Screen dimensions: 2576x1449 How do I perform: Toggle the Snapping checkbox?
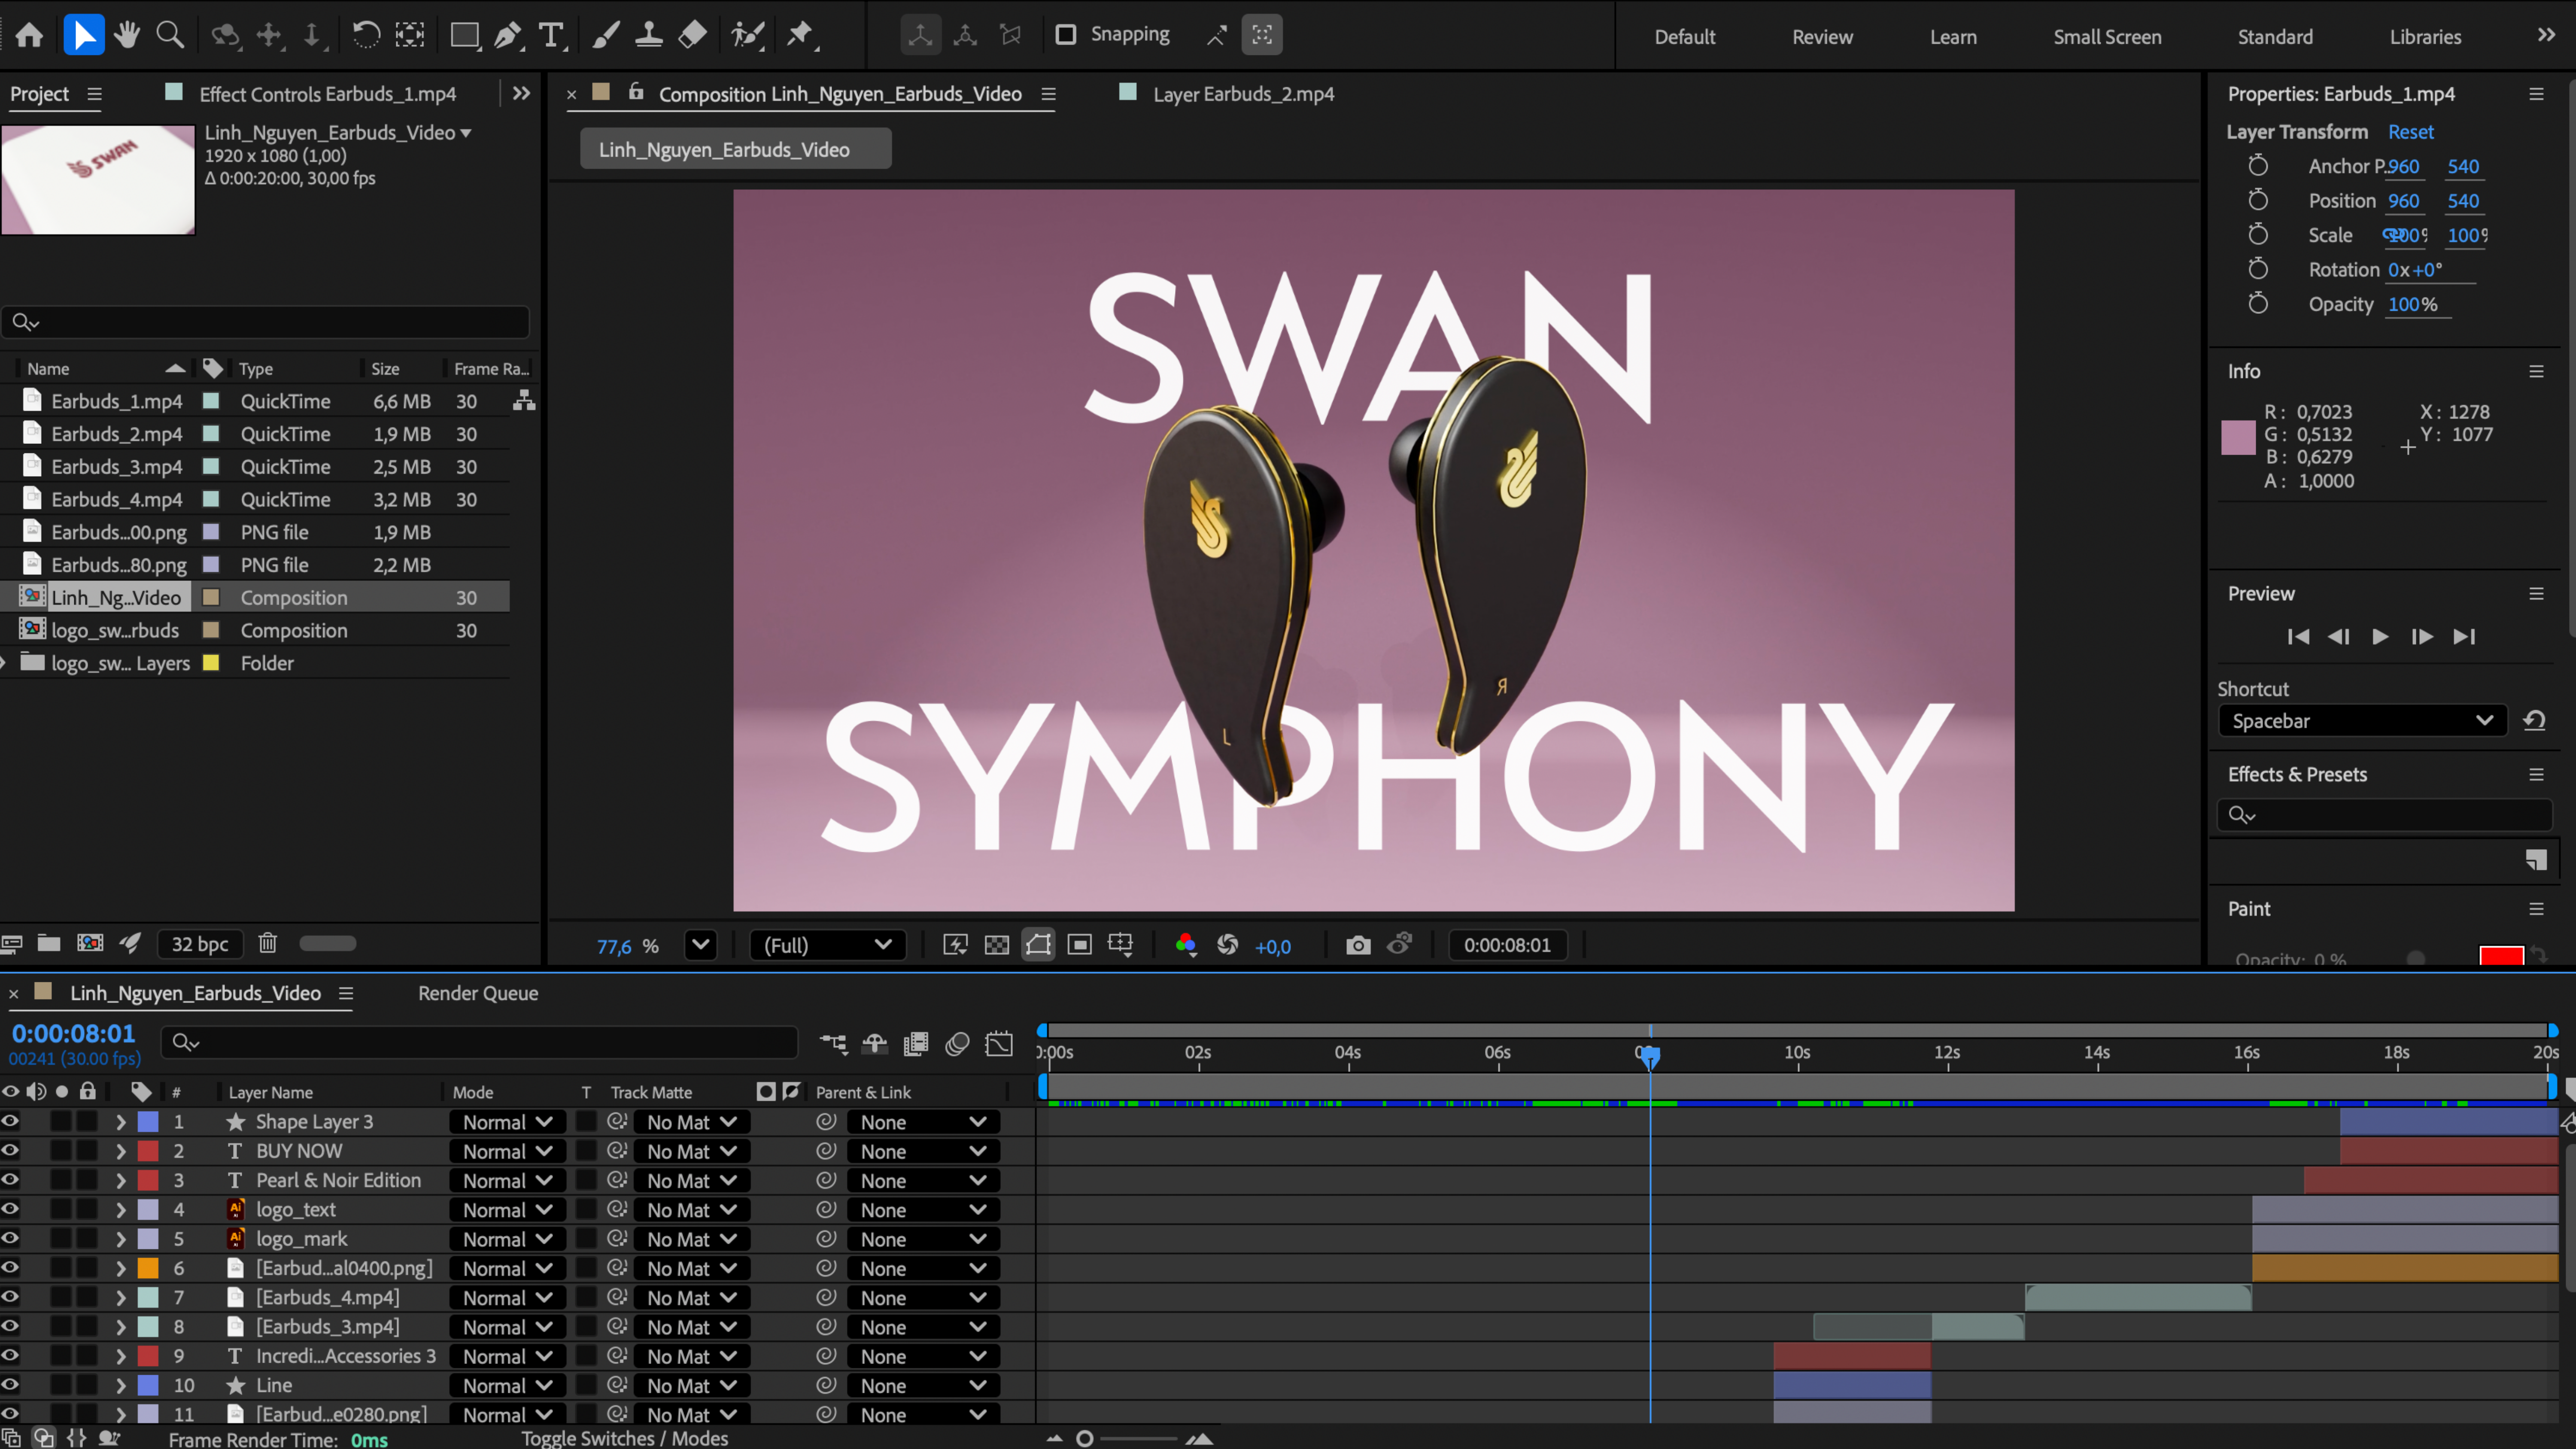point(1066,34)
